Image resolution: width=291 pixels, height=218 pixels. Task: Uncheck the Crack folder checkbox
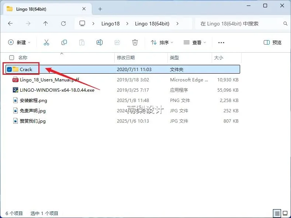(9, 69)
